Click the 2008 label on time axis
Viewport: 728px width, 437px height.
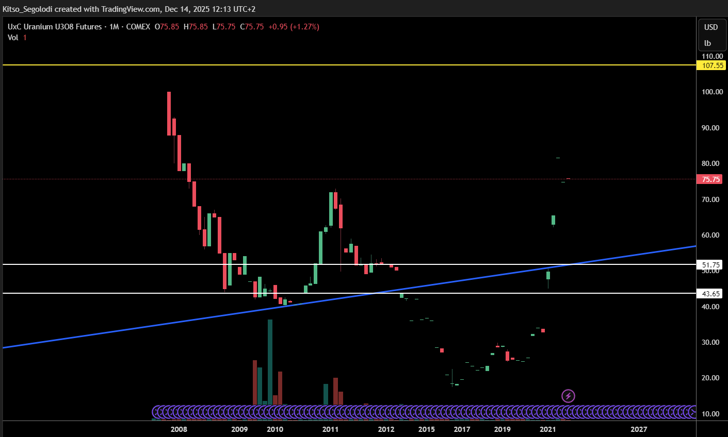[179, 429]
